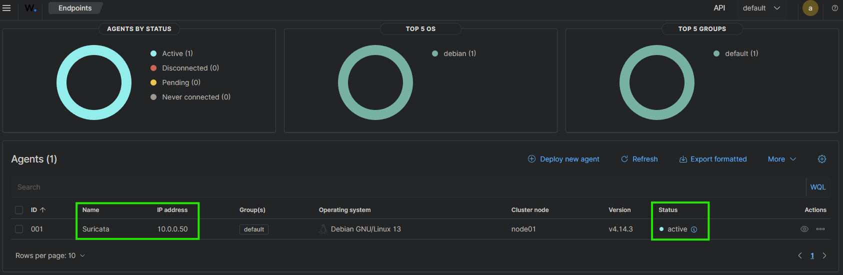
Task: Select all agents header checkbox
Action: point(19,210)
